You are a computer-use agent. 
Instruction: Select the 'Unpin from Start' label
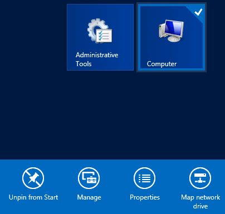coord(33,197)
